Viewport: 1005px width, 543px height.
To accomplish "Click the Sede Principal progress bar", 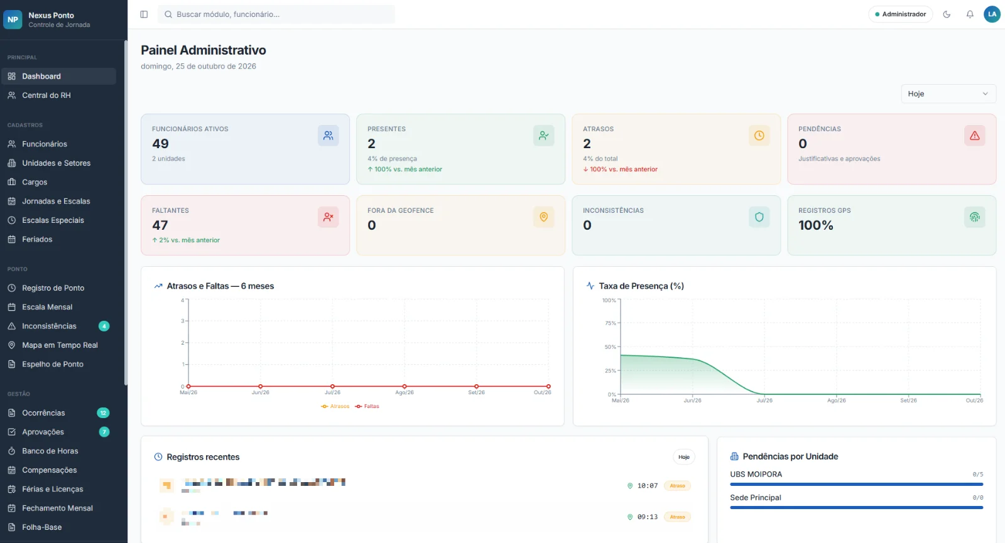I will [857, 508].
